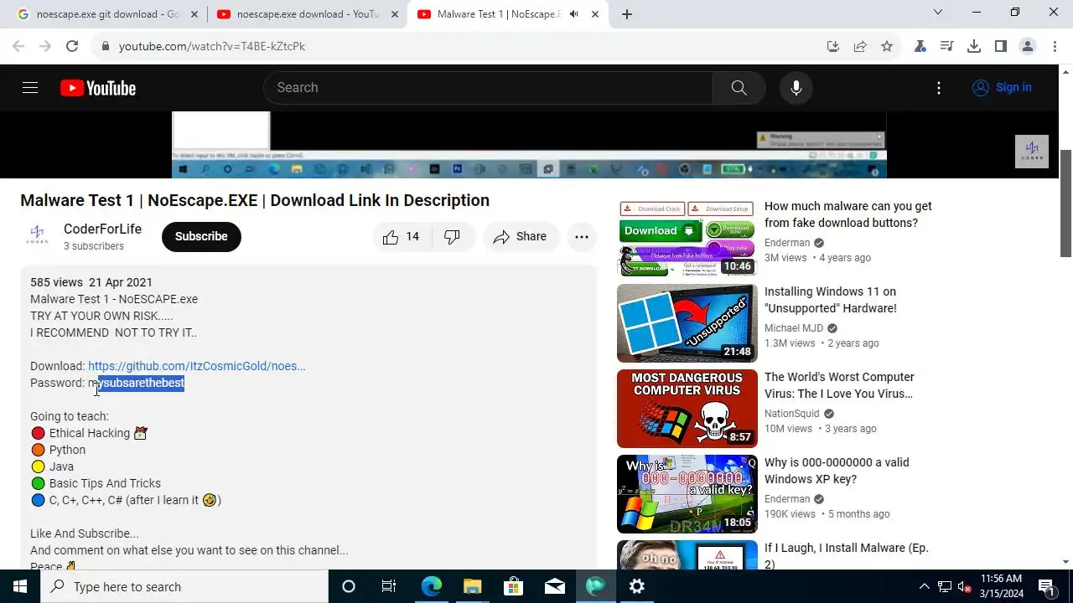Image resolution: width=1073 pixels, height=603 pixels.
Task: Open File Explorer from taskbar
Action: pos(472,586)
